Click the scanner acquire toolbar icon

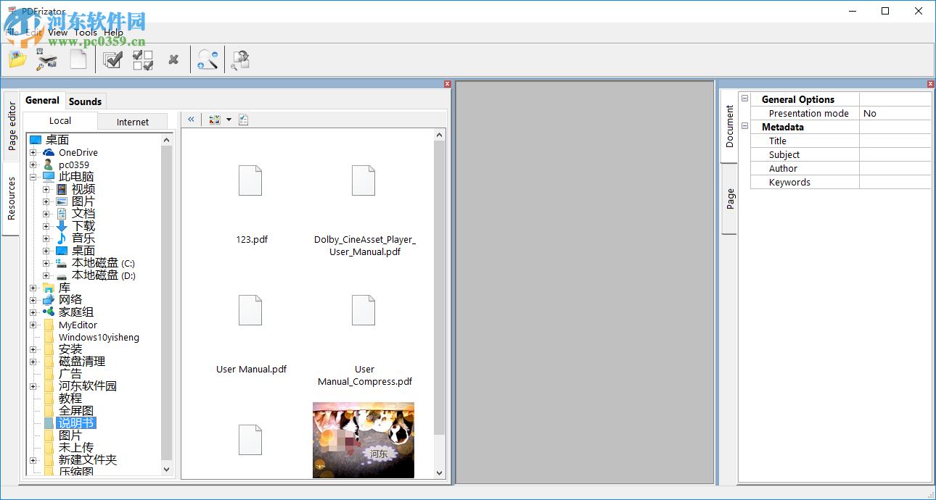(47, 59)
